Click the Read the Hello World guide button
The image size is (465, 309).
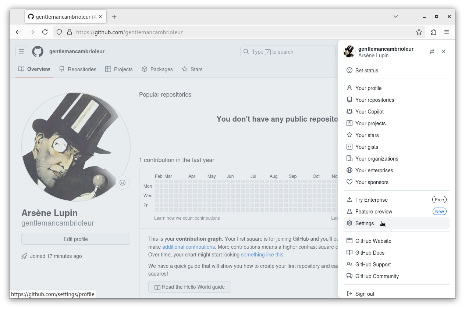[x=189, y=287]
